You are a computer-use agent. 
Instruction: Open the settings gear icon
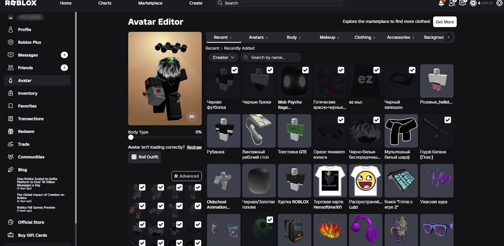(x=499, y=3)
